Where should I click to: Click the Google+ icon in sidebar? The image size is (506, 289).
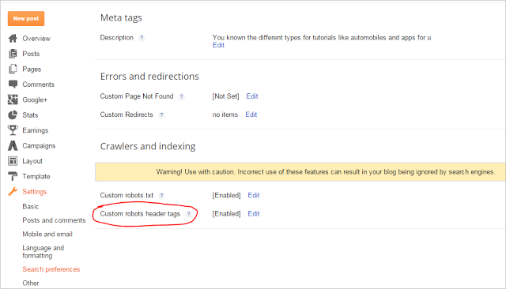pos(13,99)
